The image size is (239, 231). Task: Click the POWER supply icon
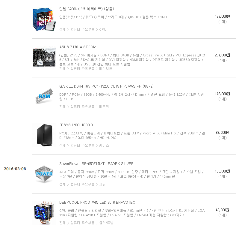(44, 174)
